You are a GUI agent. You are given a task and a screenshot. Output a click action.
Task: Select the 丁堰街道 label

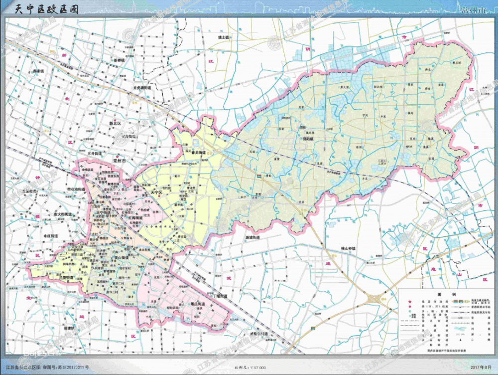pyautogui.click(x=220, y=296)
